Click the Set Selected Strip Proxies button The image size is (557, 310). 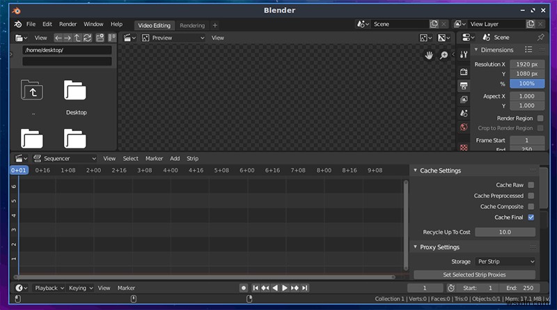pyautogui.click(x=474, y=274)
